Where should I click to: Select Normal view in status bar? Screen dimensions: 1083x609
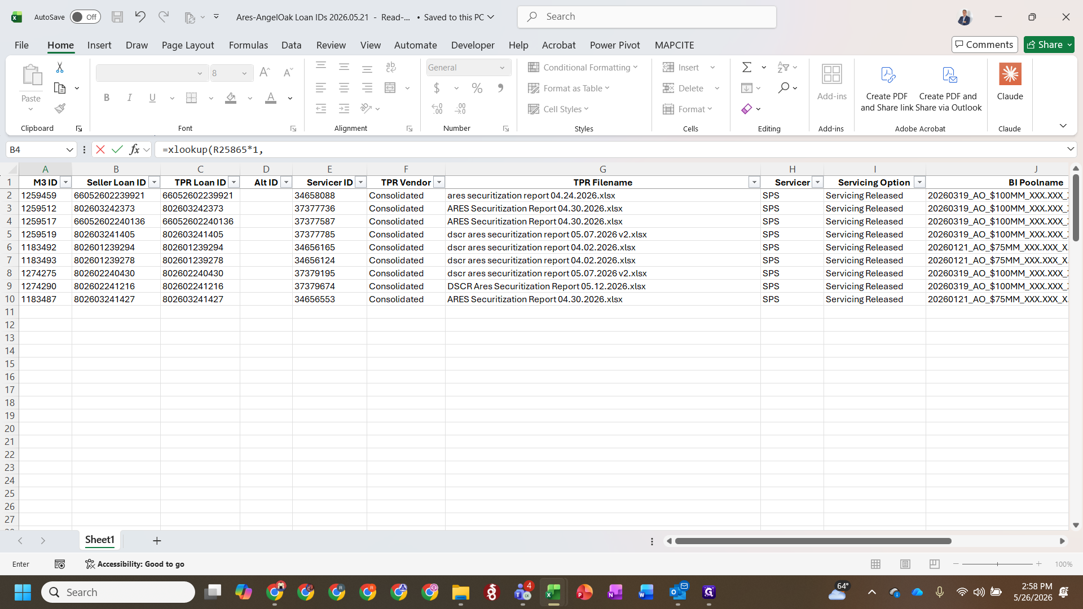pyautogui.click(x=875, y=564)
